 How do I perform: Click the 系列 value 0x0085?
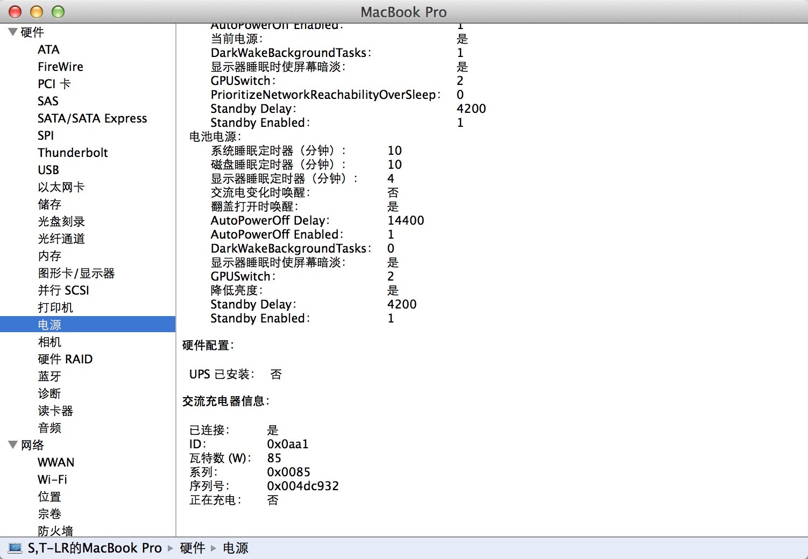(288, 472)
